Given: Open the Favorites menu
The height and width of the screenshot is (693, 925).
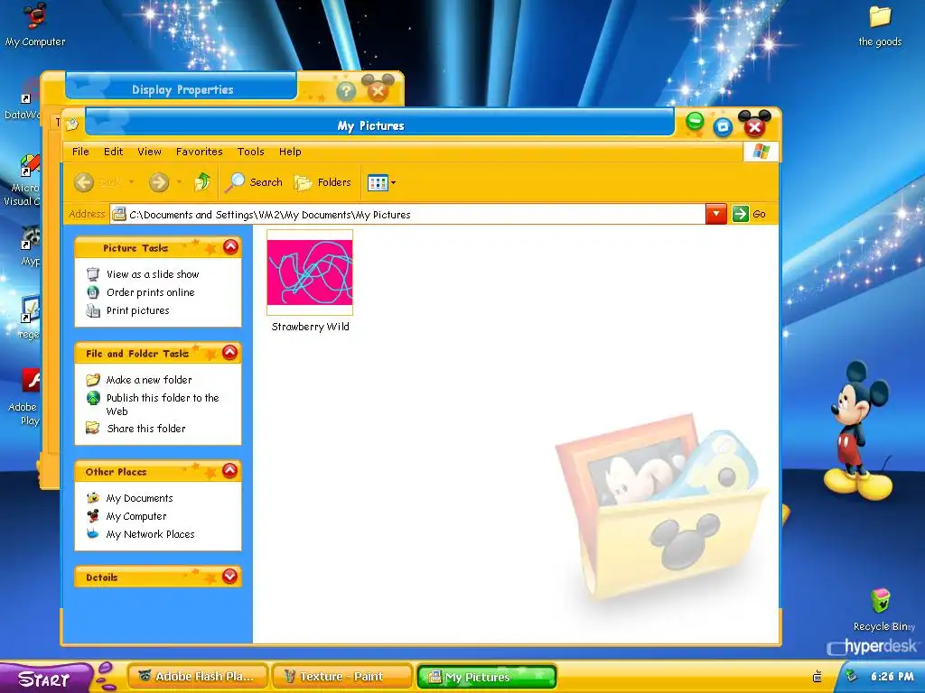Looking at the screenshot, I should pyautogui.click(x=200, y=152).
